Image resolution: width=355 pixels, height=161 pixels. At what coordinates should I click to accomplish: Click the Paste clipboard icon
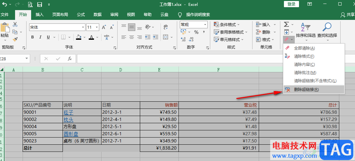pos(5,27)
